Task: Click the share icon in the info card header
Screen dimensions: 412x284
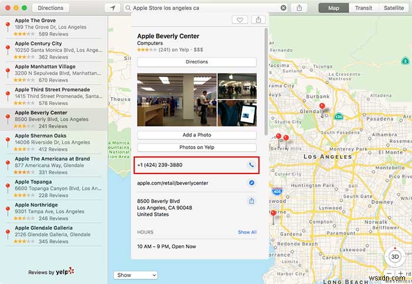Action: click(x=258, y=19)
